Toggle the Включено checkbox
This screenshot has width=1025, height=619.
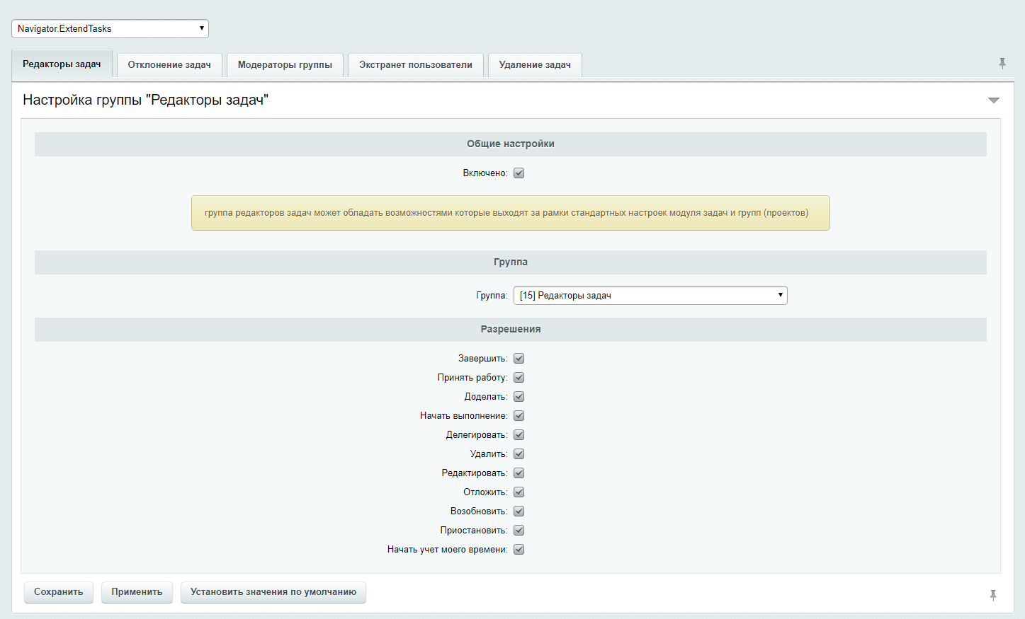pos(519,173)
